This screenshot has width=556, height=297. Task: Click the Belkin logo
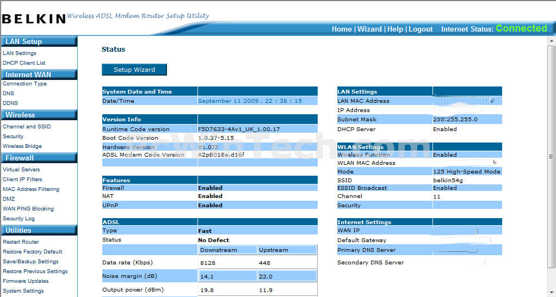(x=34, y=18)
